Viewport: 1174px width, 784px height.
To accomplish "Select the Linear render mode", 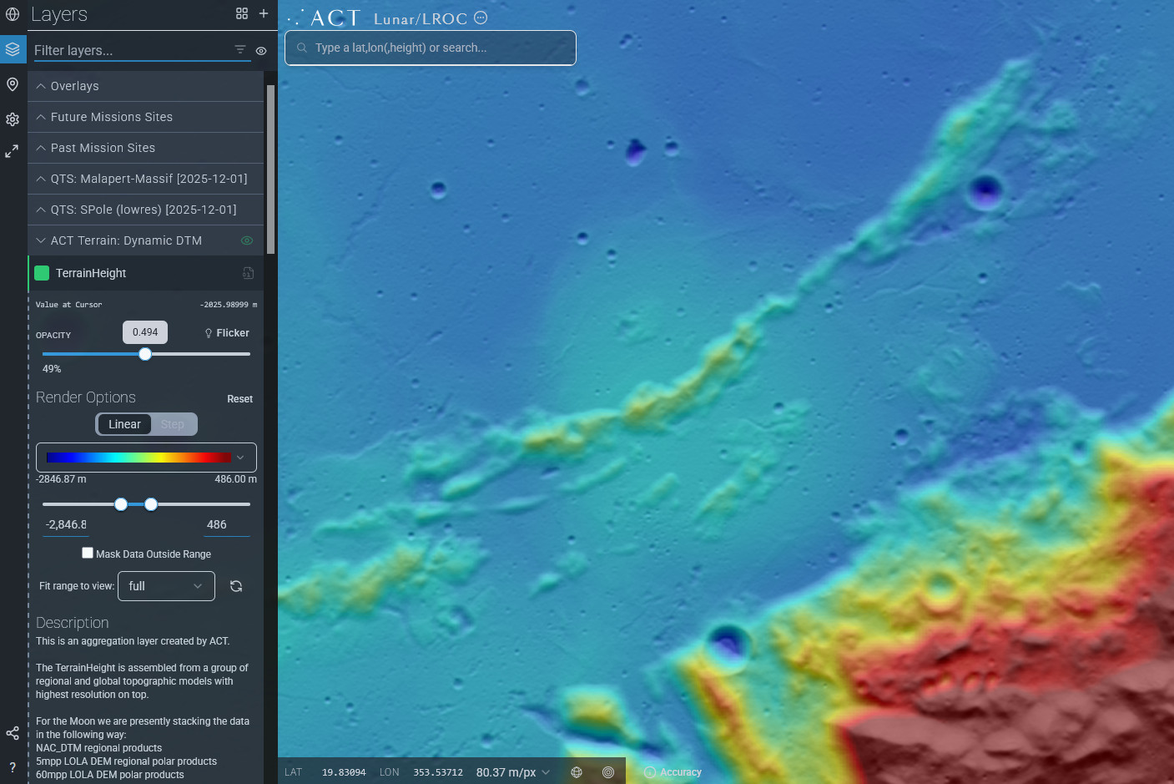I will 124,424.
